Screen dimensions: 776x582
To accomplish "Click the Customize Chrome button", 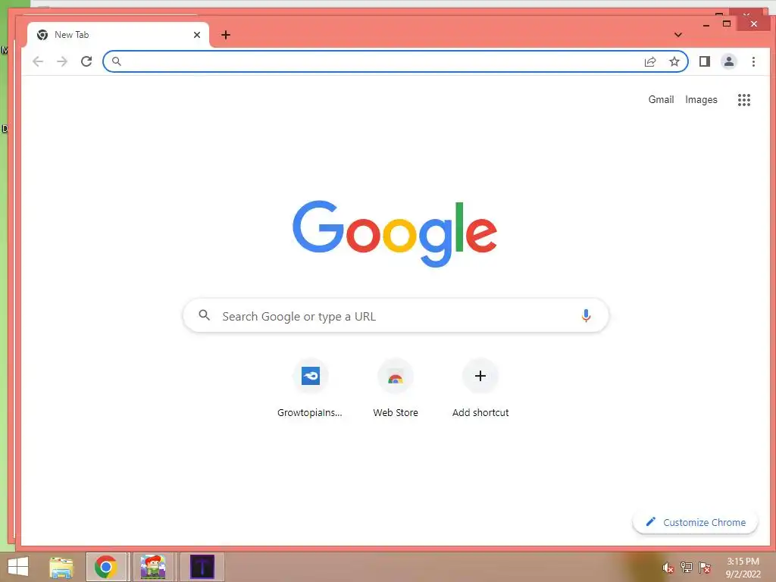I will [x=695, y=523].
